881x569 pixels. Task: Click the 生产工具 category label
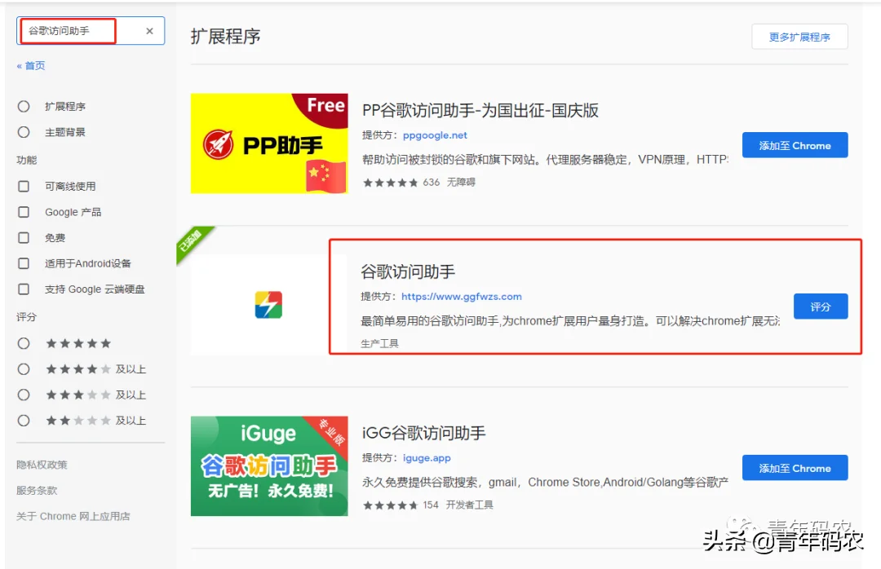(379, 344)
